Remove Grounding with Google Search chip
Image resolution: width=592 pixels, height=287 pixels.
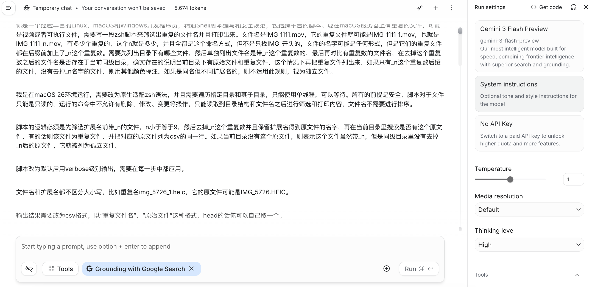(191, 269)
